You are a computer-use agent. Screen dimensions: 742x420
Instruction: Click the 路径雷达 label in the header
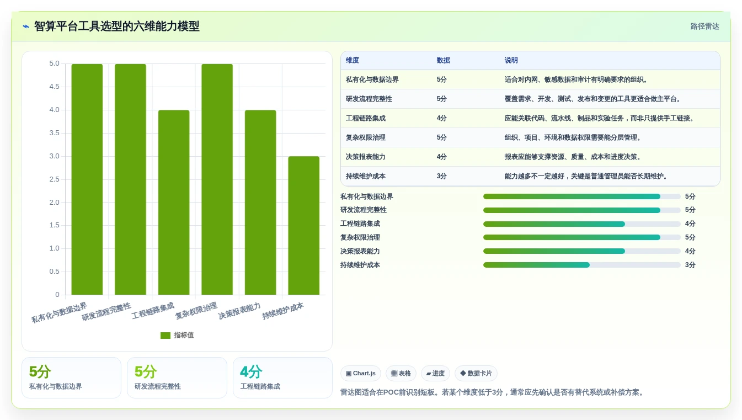[x=704, y=26]
